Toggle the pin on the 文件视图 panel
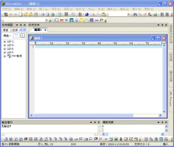 21,25
